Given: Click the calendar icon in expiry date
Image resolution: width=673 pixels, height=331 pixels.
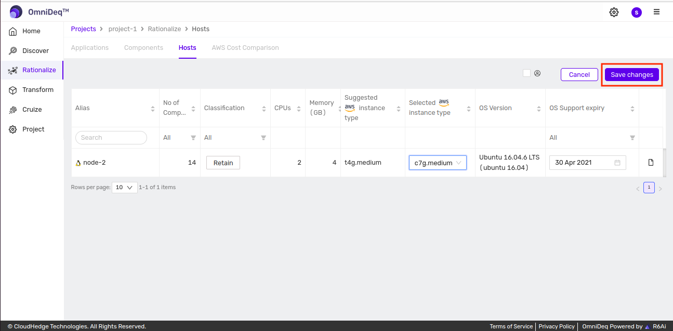Looking at the screenshot, I should pos(617,163).
